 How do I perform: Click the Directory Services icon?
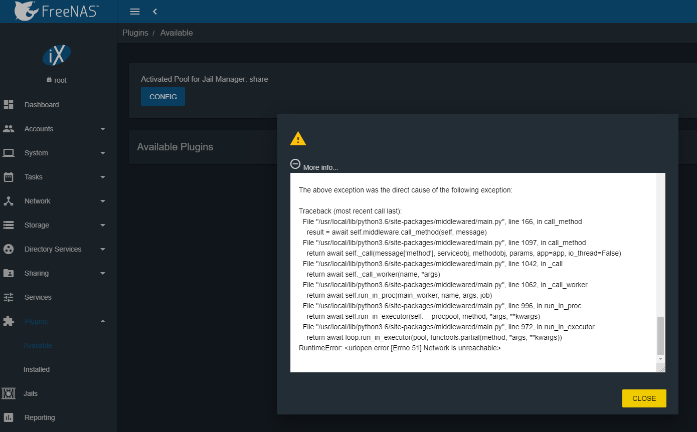point(9,249)
